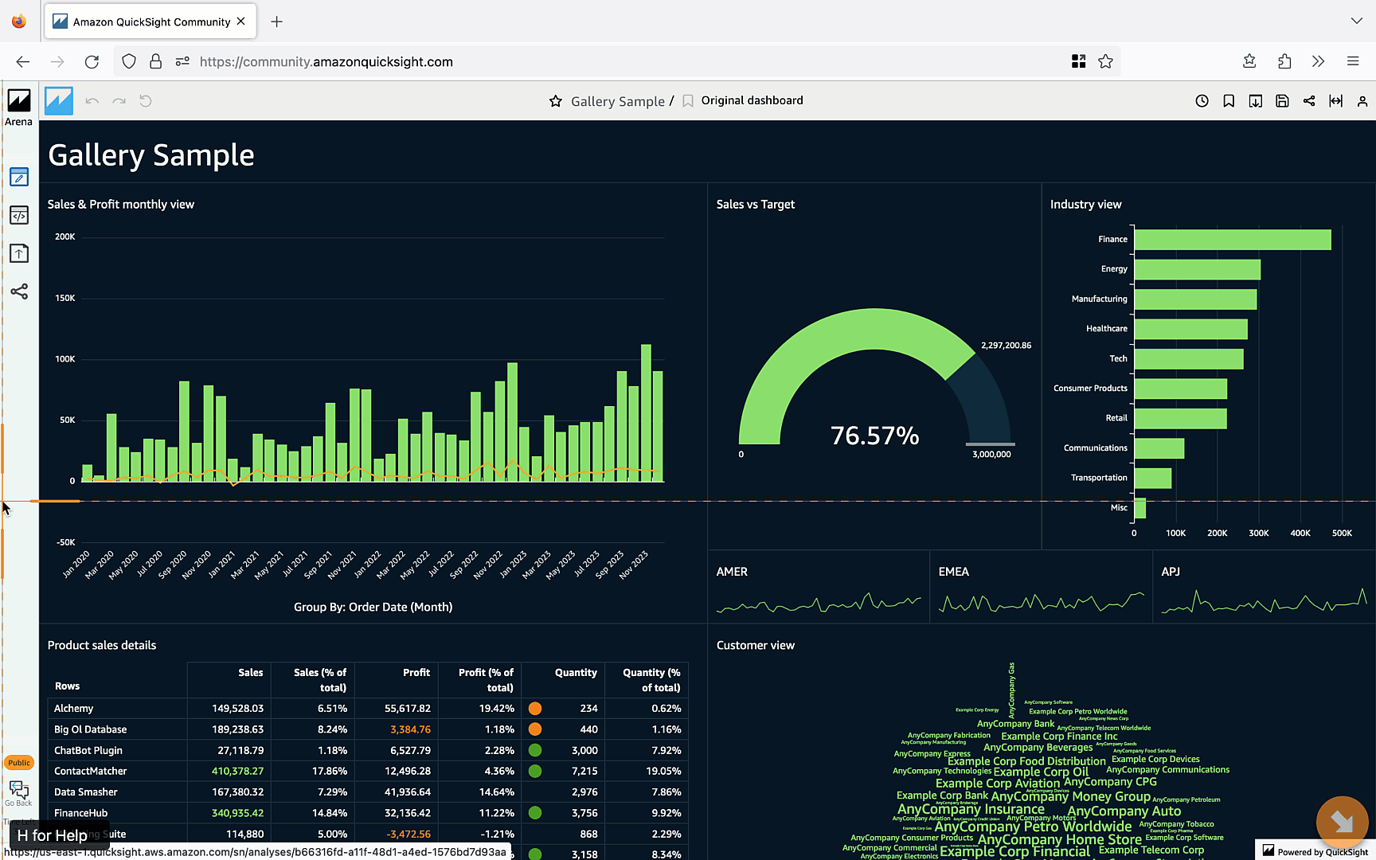Open the dashboard edit icon in sidebar
The image size is (1376, 860).
pos(19,177)
